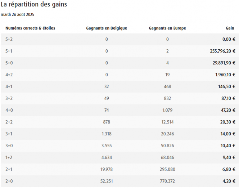This screenshot has height=188, width=239.
Task: Click the 19.978 Belgian winners cell
Action: 107,169
